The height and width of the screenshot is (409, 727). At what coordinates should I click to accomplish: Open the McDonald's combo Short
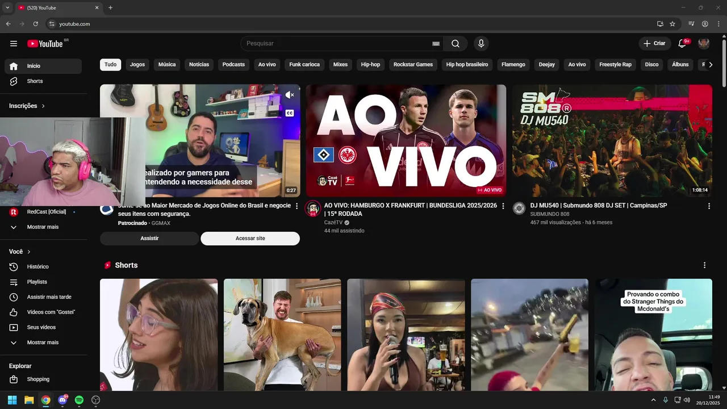click(653, 335)
